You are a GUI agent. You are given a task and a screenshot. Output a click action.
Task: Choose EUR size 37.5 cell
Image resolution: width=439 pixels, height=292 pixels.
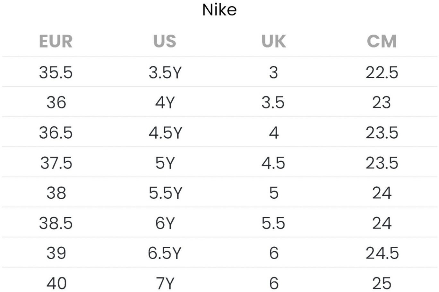56,163
